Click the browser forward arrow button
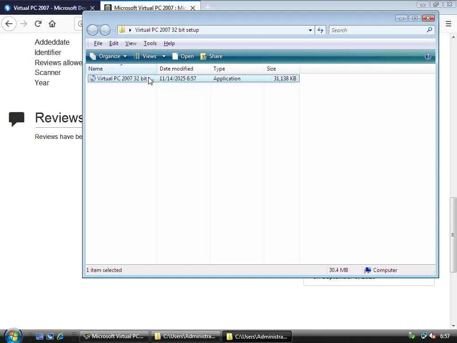The width and height of the screenshot is (457, 343). pos(24,24)
